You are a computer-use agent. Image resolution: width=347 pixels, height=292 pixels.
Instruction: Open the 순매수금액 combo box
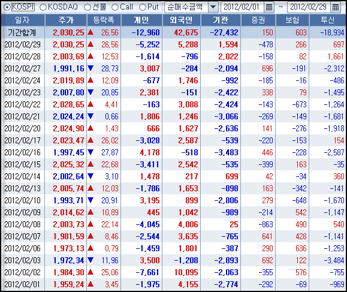[x=191, y=7]
